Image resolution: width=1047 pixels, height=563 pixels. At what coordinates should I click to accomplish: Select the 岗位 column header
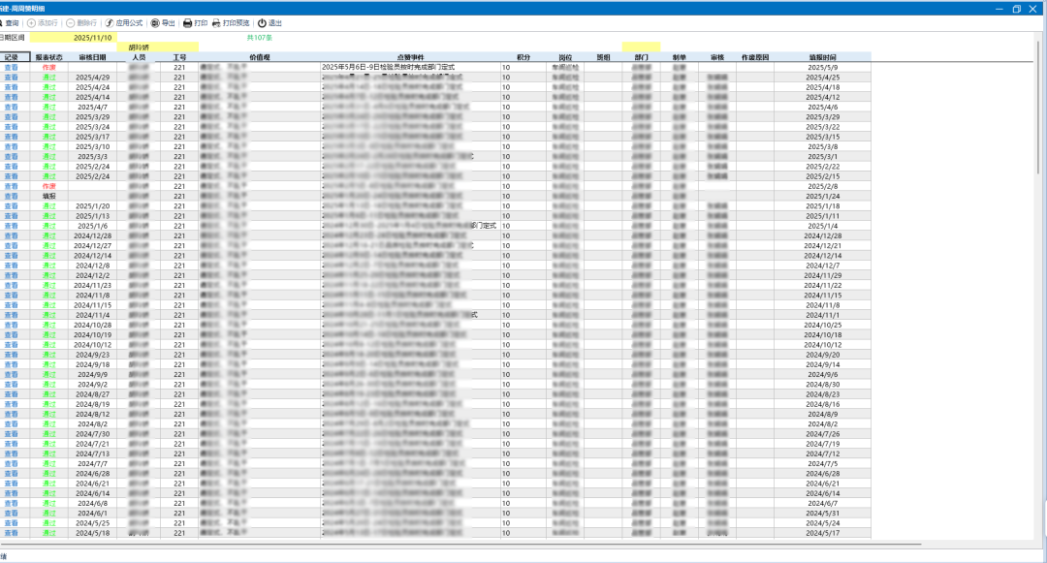pos(565,57)
